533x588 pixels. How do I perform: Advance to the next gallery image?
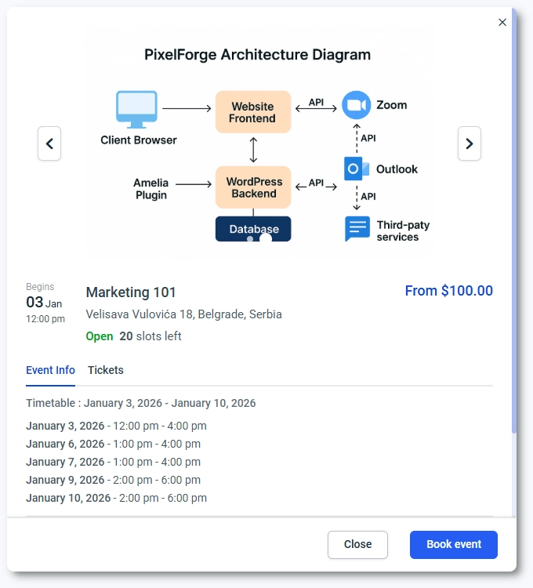pos(469,143)
